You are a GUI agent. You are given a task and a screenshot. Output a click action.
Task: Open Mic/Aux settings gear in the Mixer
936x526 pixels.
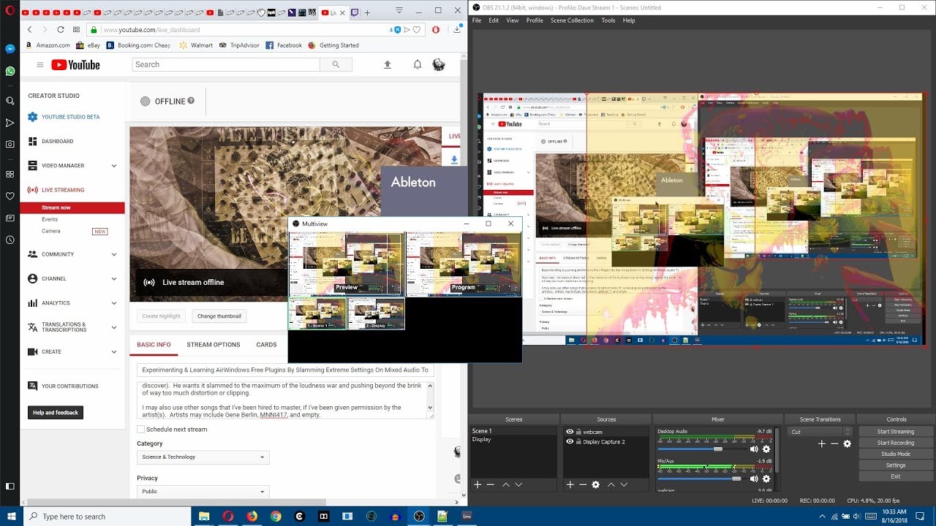click(766, 479)
